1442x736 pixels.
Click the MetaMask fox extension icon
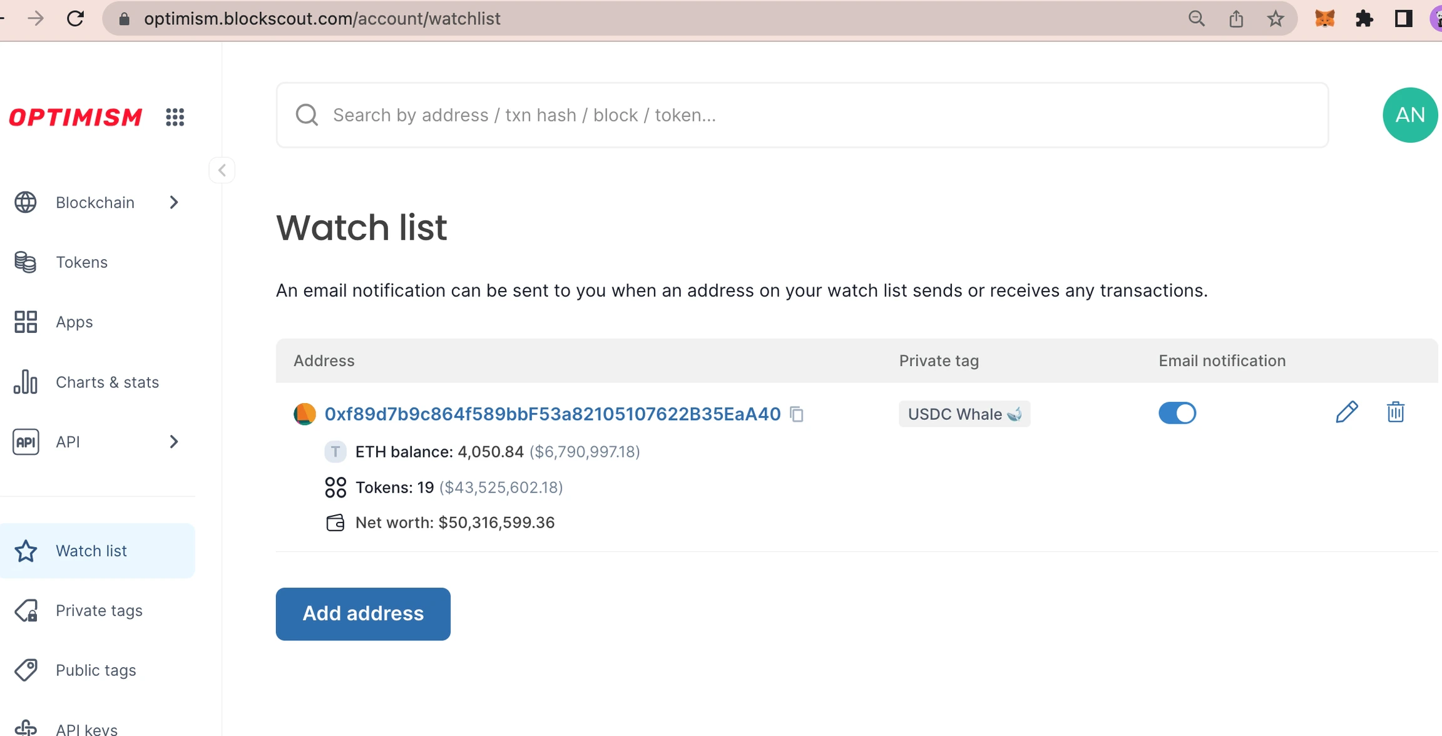1324,19
